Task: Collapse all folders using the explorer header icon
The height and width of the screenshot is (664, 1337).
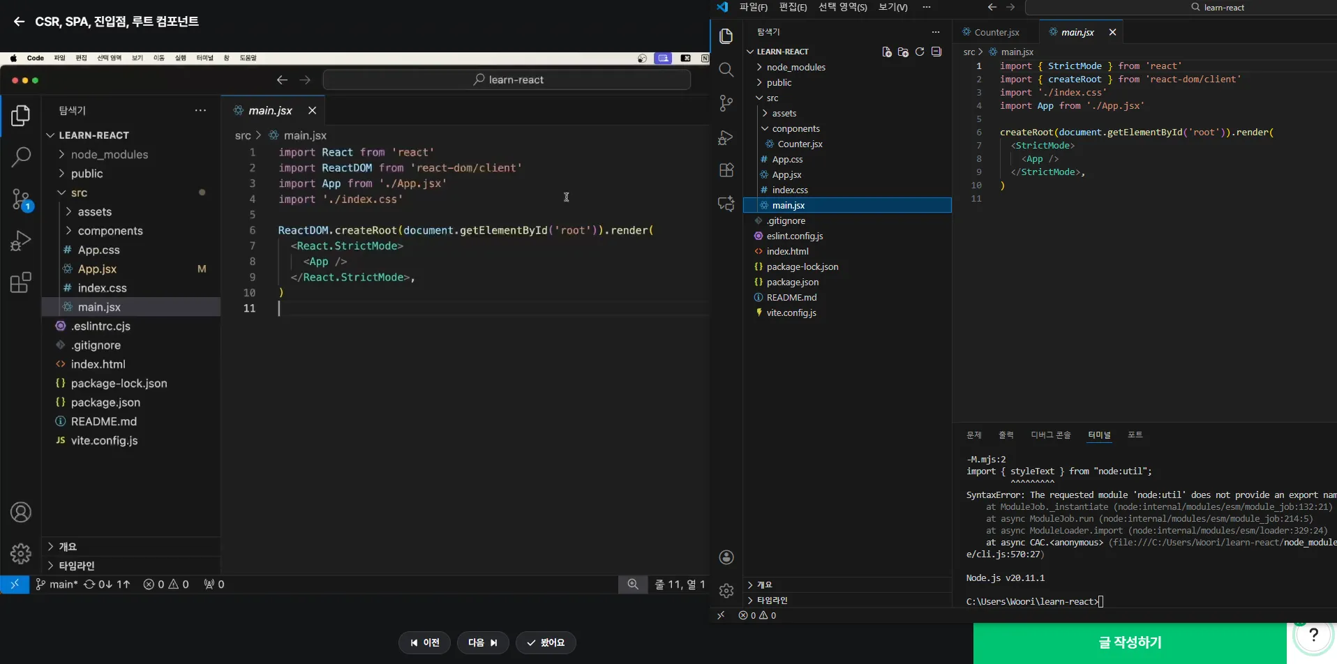Action: [x=936, y=52]
